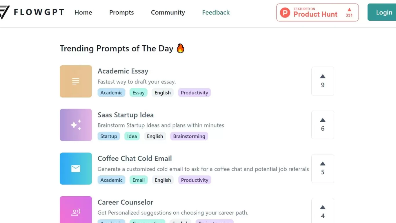Click the FlowGPT logo icon

[x=4, y=12]
